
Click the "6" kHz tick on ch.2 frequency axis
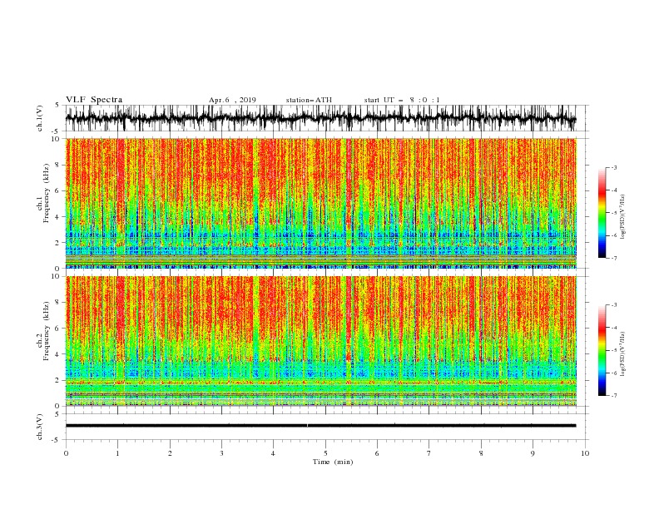tap(58, 329)
